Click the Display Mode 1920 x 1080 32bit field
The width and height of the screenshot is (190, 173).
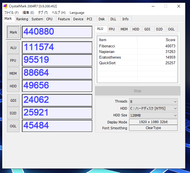(x=153, y=122)
